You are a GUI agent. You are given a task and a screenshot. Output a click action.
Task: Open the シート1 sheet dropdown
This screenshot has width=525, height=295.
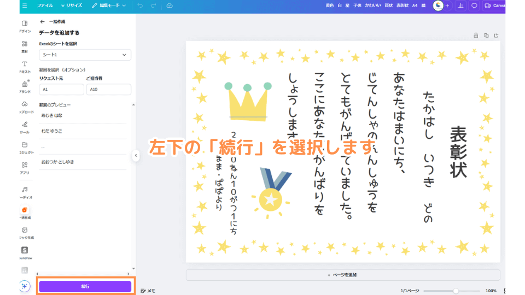(x=85, y=55)
